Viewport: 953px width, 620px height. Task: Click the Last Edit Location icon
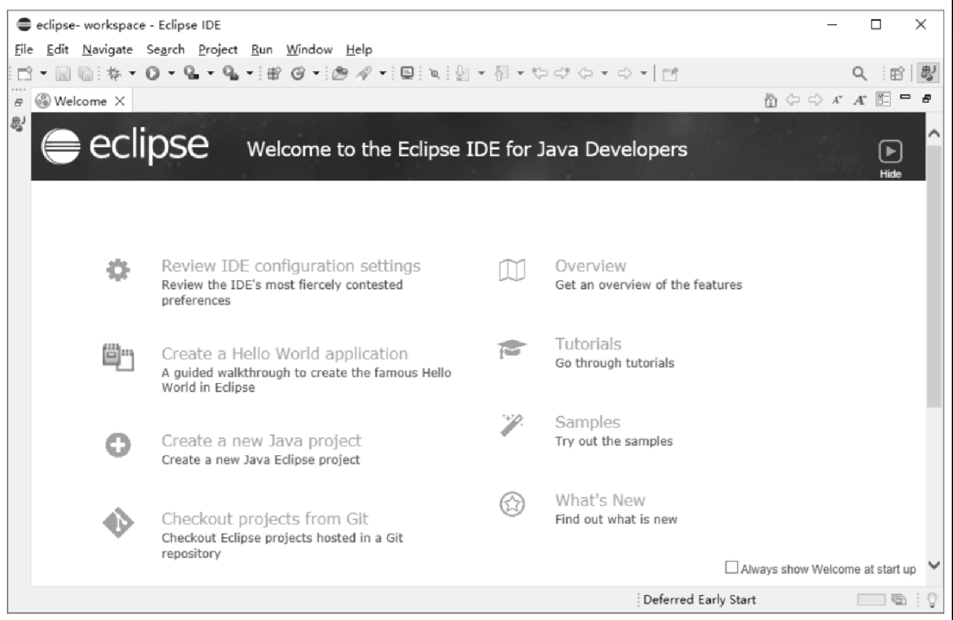click(x=540, y=74)
